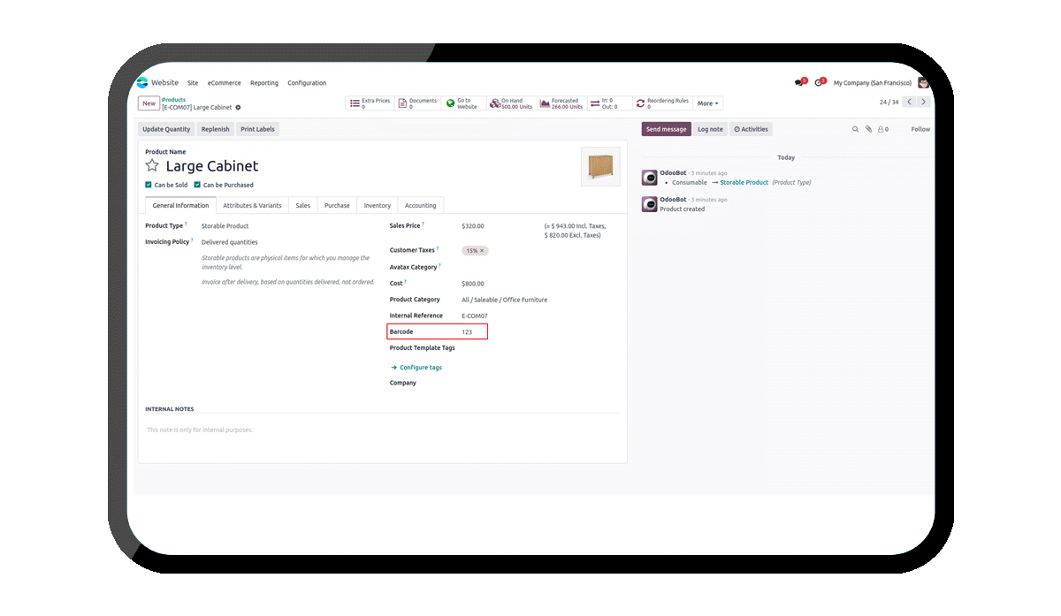Open Forecasted 266.00 Units button
This screenshot has width=1061, height=616.
(x=561, y=103)
